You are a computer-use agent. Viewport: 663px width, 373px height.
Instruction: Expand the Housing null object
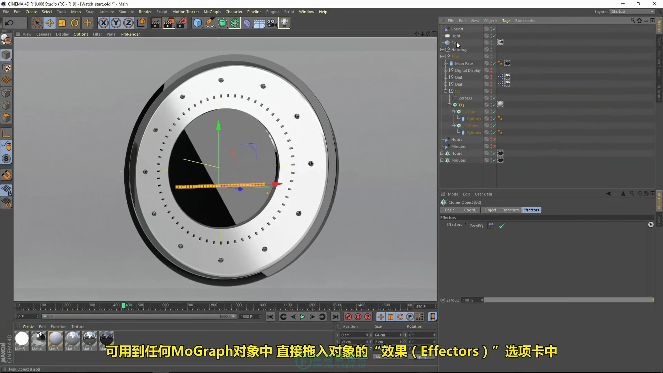pyautogui.click(x=442, y=50)
